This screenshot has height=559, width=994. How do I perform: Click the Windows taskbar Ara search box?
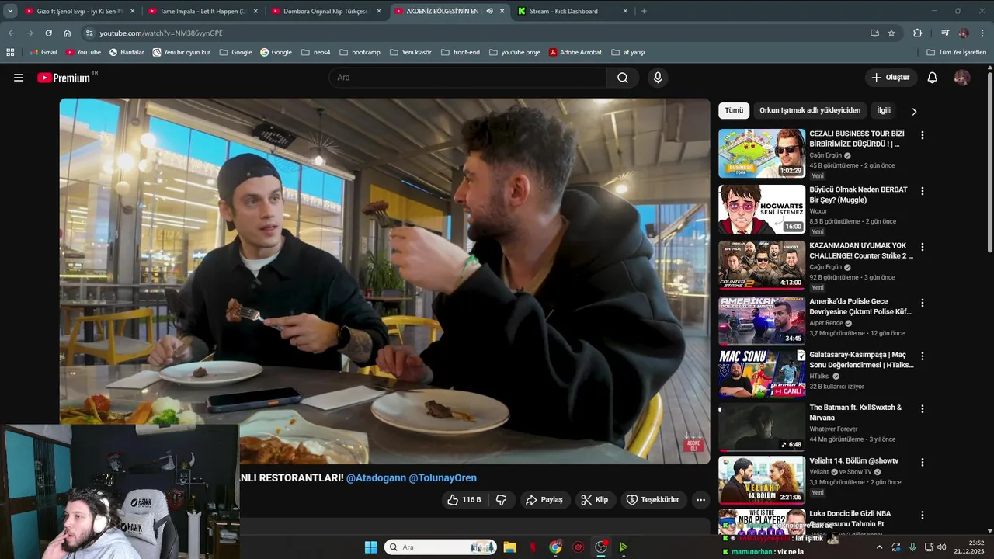click(441, 547)
